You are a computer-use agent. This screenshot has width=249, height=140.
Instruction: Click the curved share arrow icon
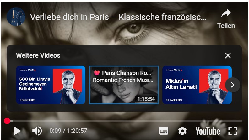[x=226, y=13]
